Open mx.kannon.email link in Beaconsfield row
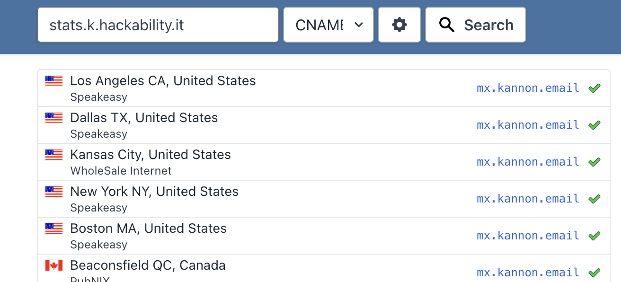This screenshot has width=621, height=282. [528, 273]
